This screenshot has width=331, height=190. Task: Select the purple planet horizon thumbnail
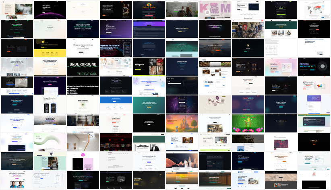coord(50,10)
